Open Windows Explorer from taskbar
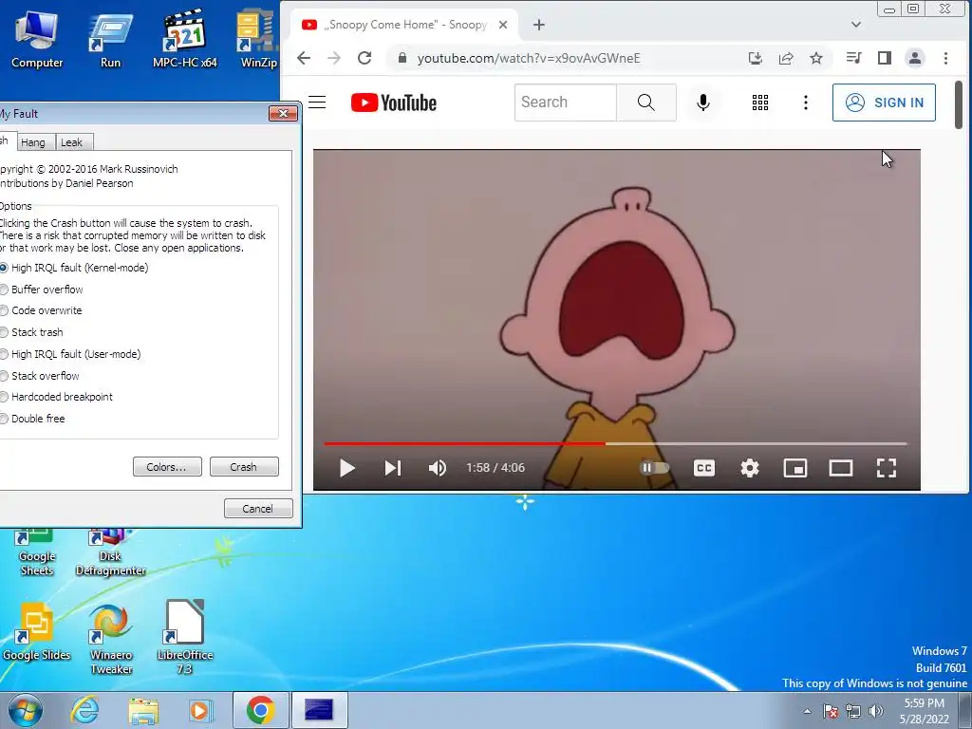Viewport: 972px width, 729px height. pos(143,710)
